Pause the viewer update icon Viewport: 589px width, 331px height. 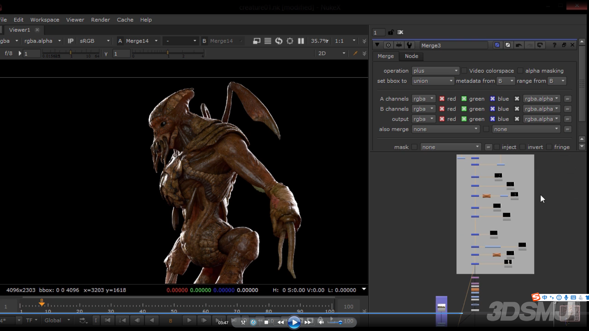point(301,41)
